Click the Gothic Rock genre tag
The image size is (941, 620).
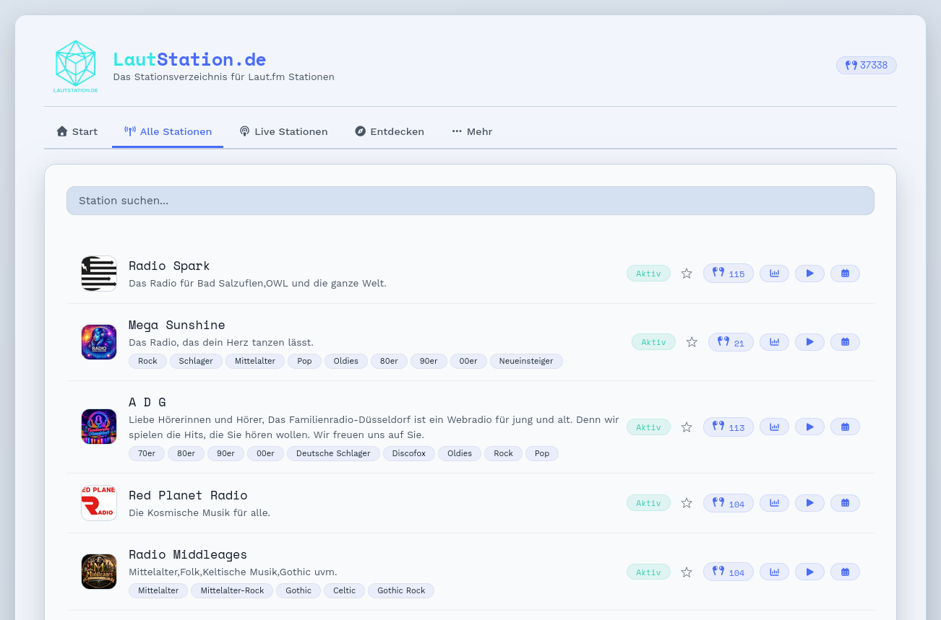pyautogui.click(x=401, y=590)
